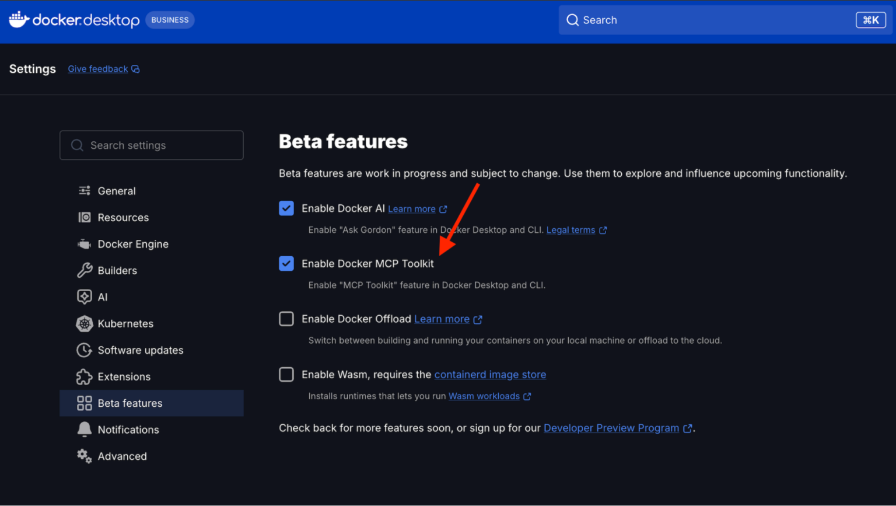Click Legal terms under Docker AI
896x506 pixels.
tap(570, 230)
